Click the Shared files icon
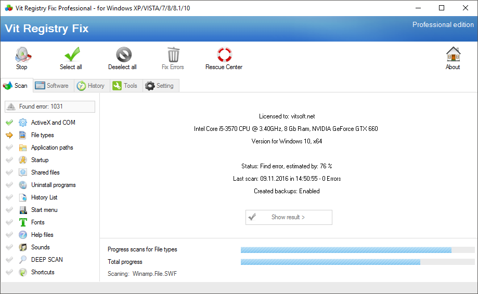Screen dimensions: 478x294 (x=23, y=172)
